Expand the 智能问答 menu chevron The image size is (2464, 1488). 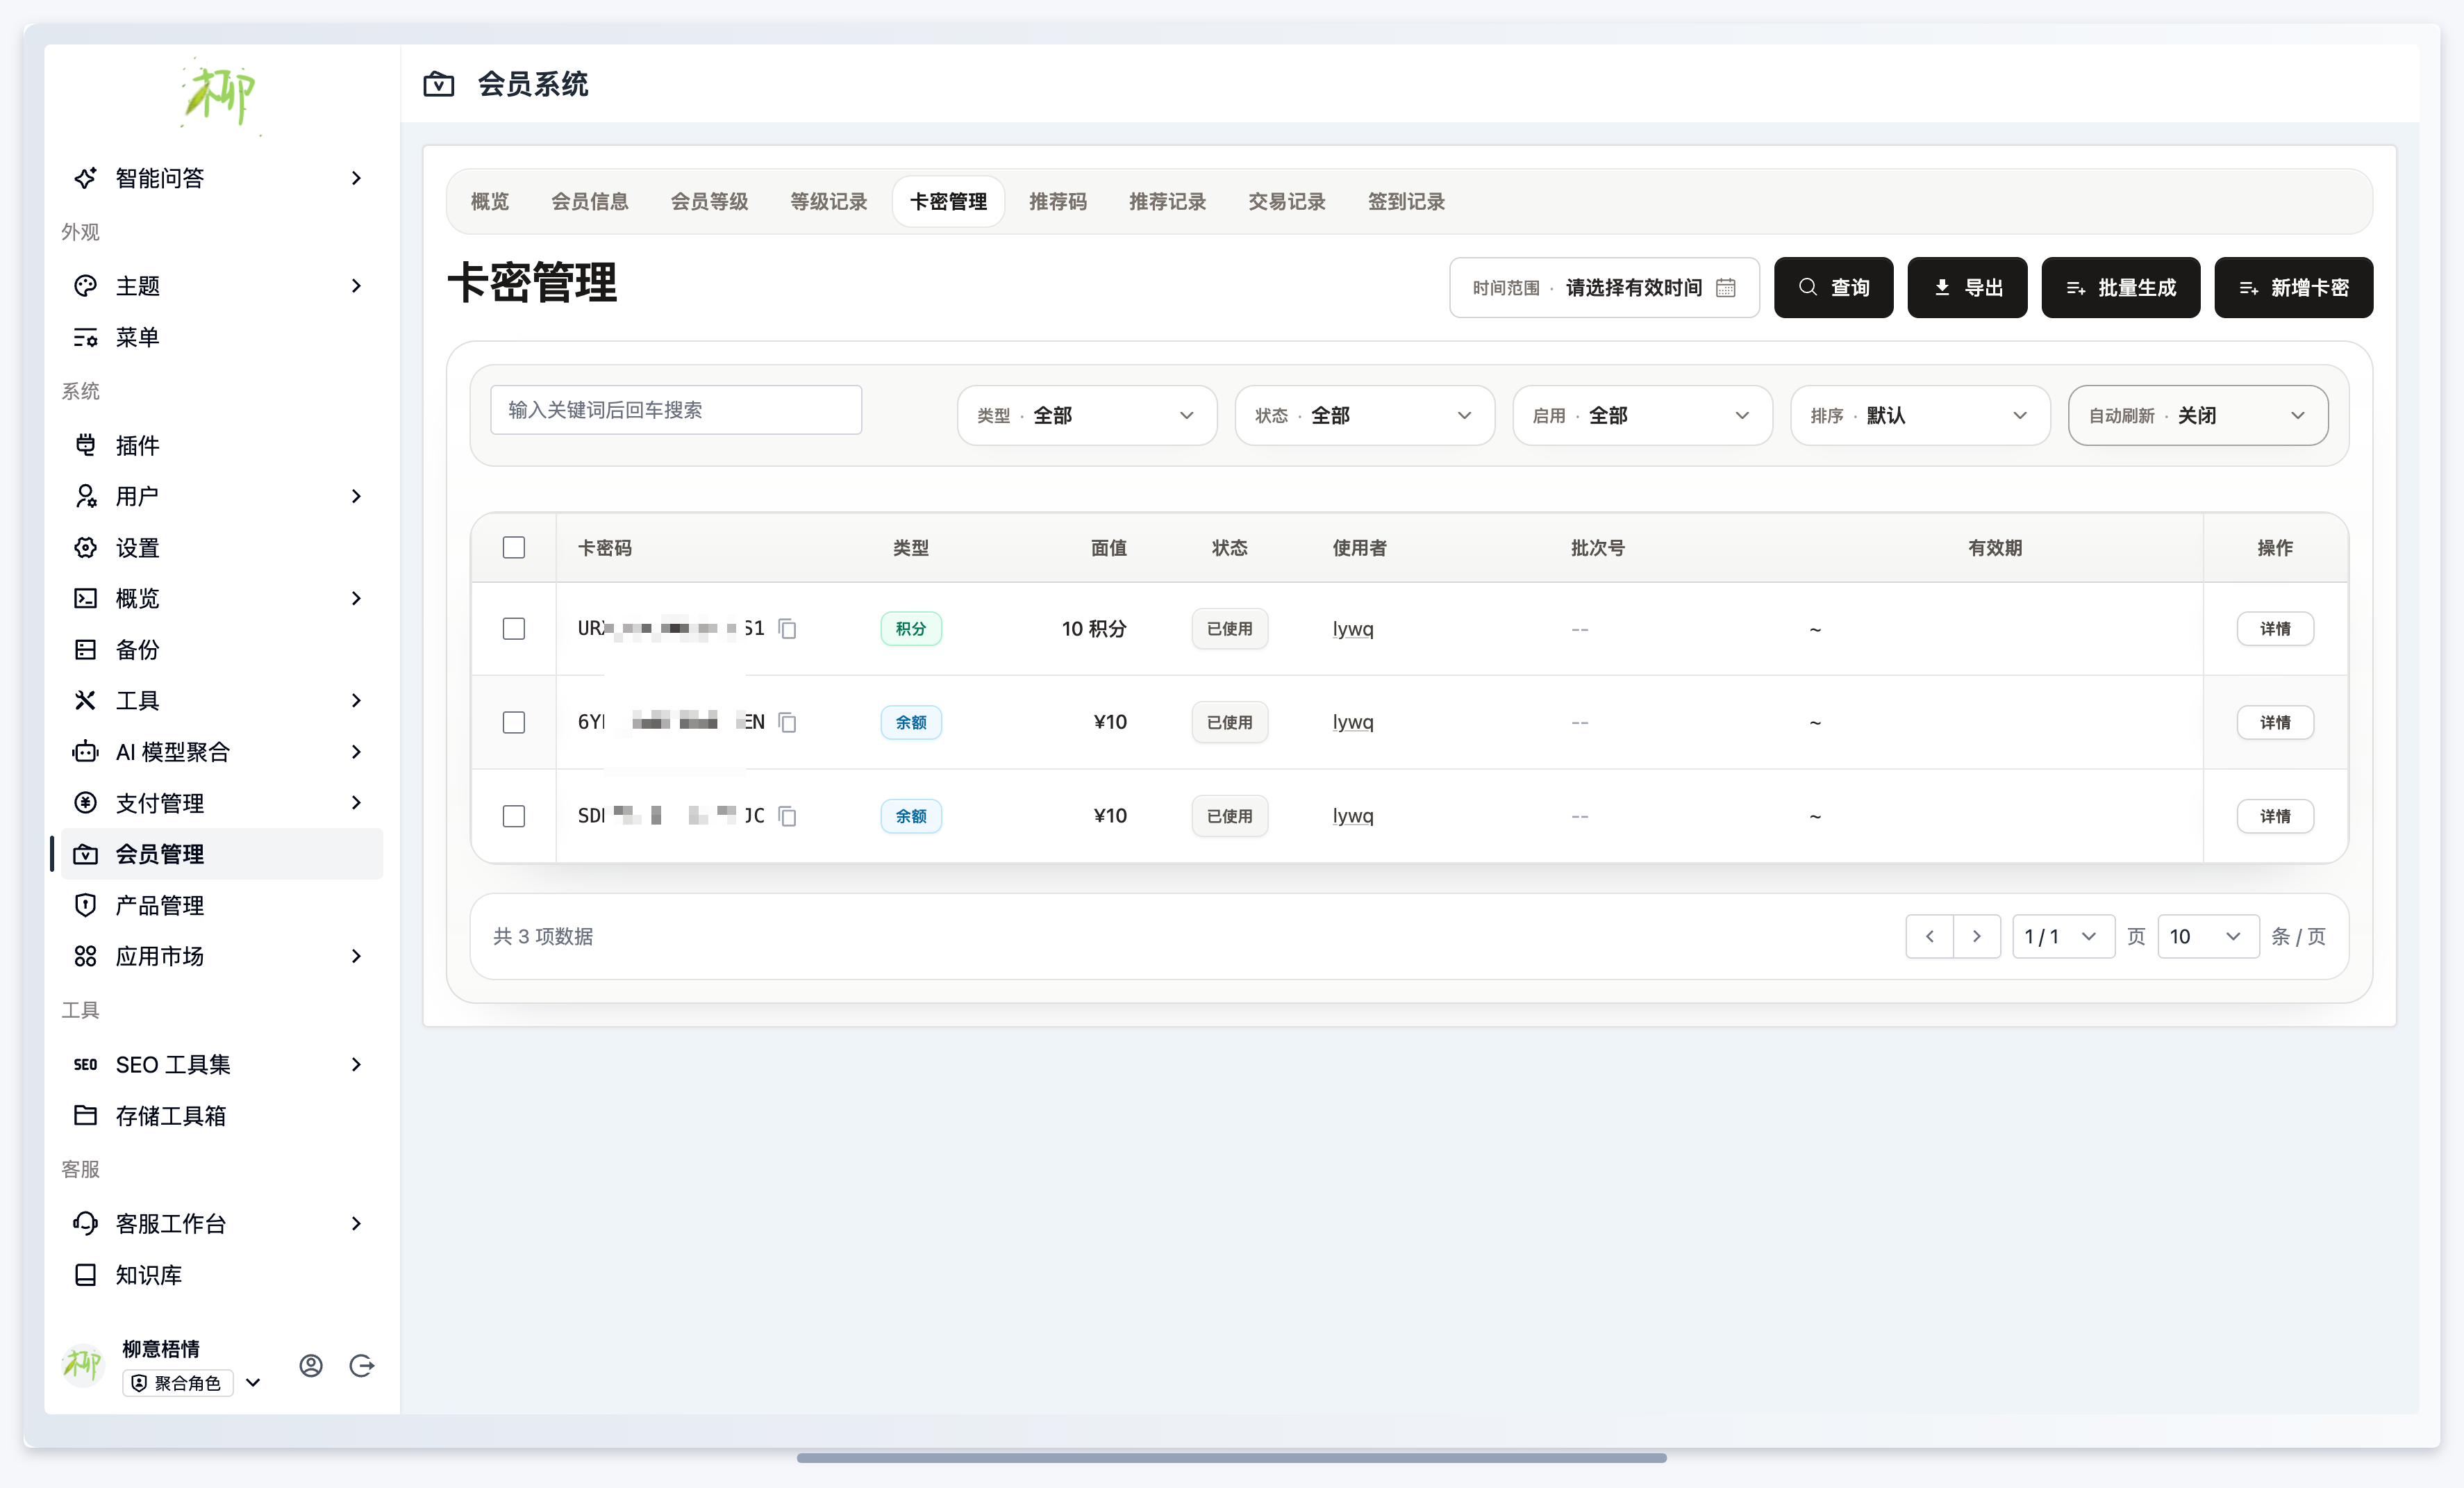(356, 178)
